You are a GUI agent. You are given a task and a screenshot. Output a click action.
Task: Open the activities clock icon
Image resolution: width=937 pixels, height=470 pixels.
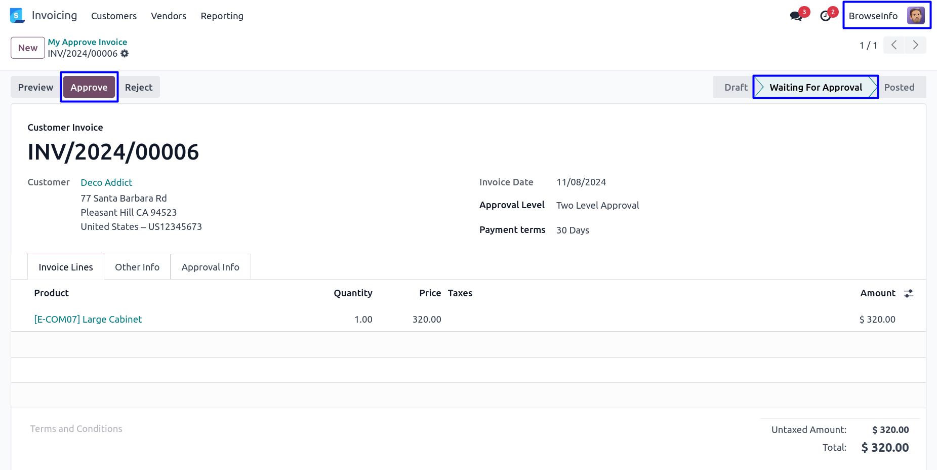[825, 16]
